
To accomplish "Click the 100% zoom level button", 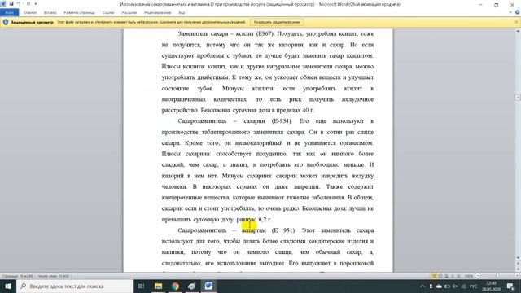I will pos(469,276).
